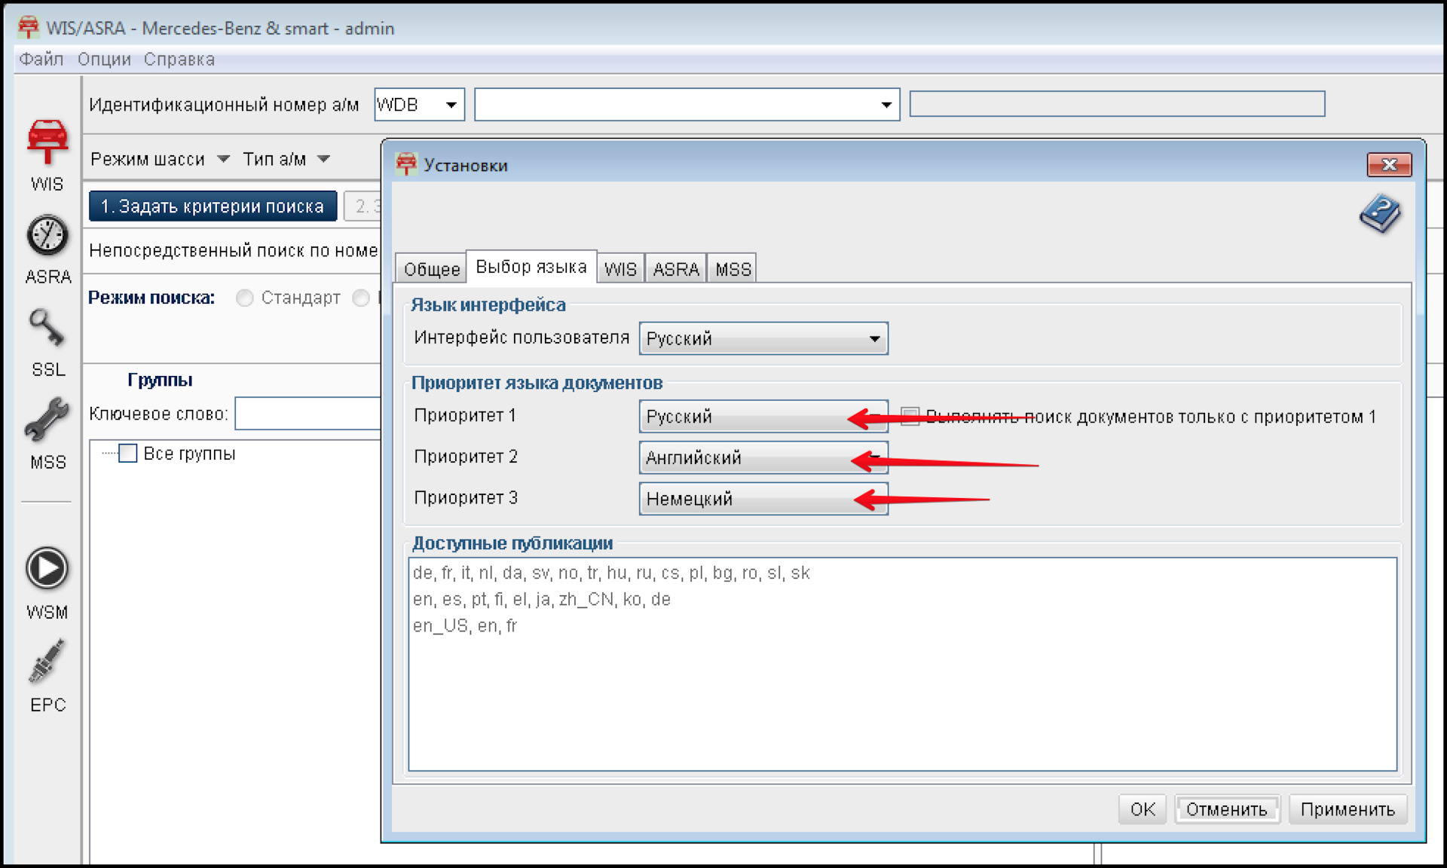Open the MSS wrench module
The width and height of the screenshot is (1447, 868).
point(47,435)
